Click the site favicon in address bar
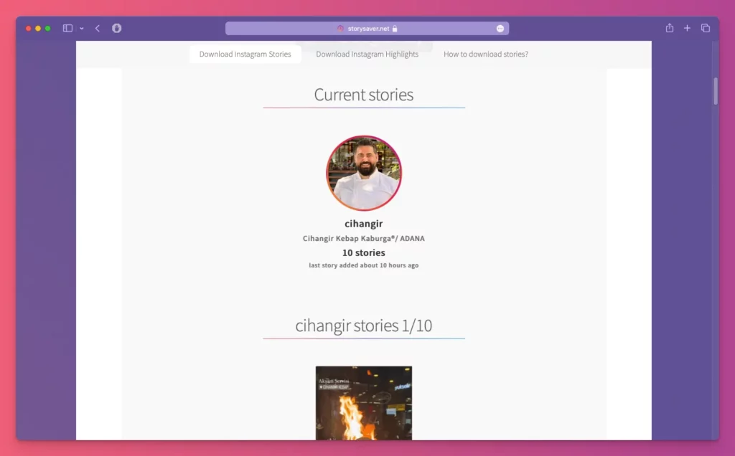 340,29
